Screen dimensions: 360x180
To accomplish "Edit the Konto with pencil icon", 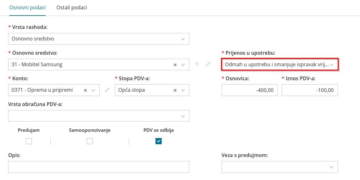I will [107, 90].
